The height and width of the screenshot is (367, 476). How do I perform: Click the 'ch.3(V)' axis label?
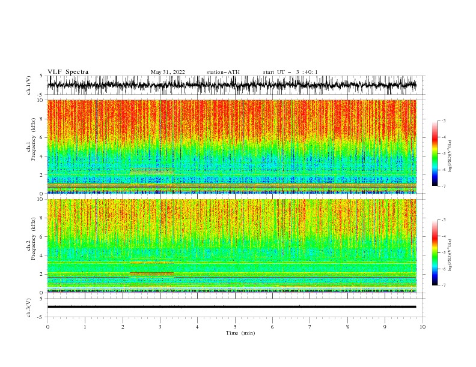29,308
